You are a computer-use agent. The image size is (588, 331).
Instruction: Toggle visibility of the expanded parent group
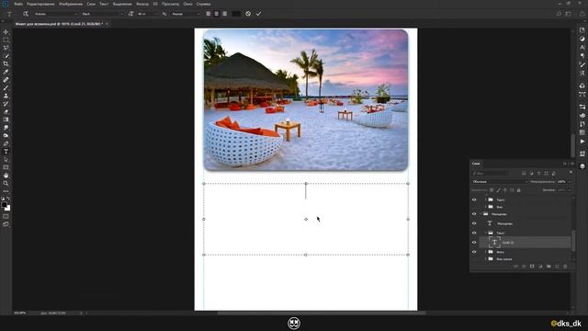(x=474, y=214)
